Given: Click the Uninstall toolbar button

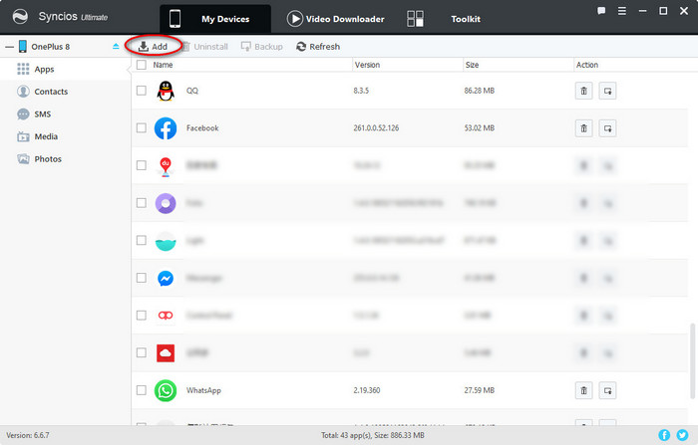Looking at the screenshot, I should [x=205, y=46].
